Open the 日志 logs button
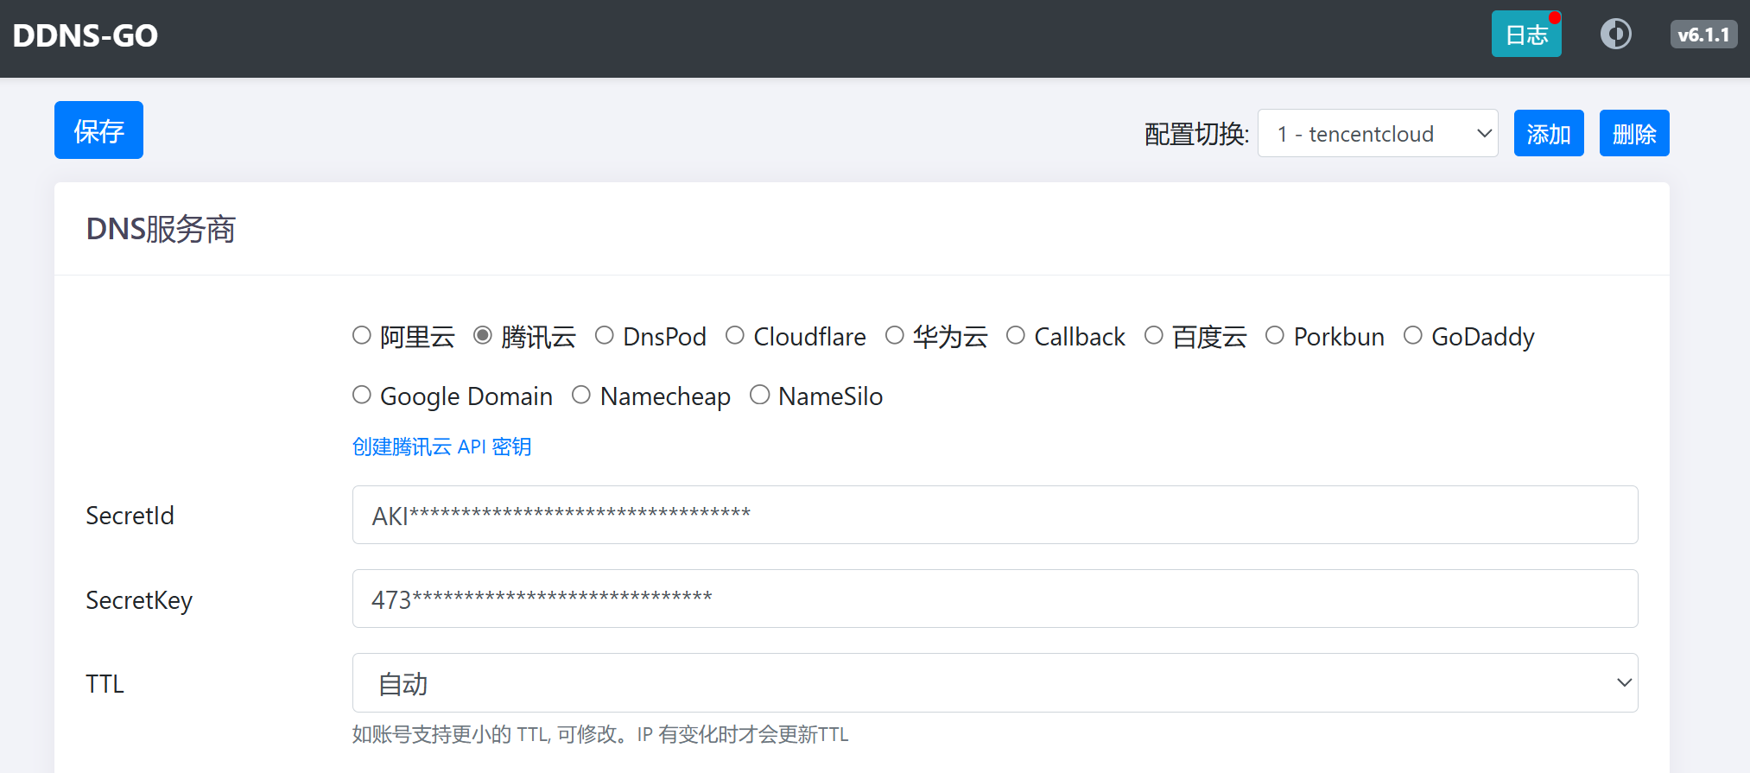The image size is (1750, 773). tap(1526, 35)
